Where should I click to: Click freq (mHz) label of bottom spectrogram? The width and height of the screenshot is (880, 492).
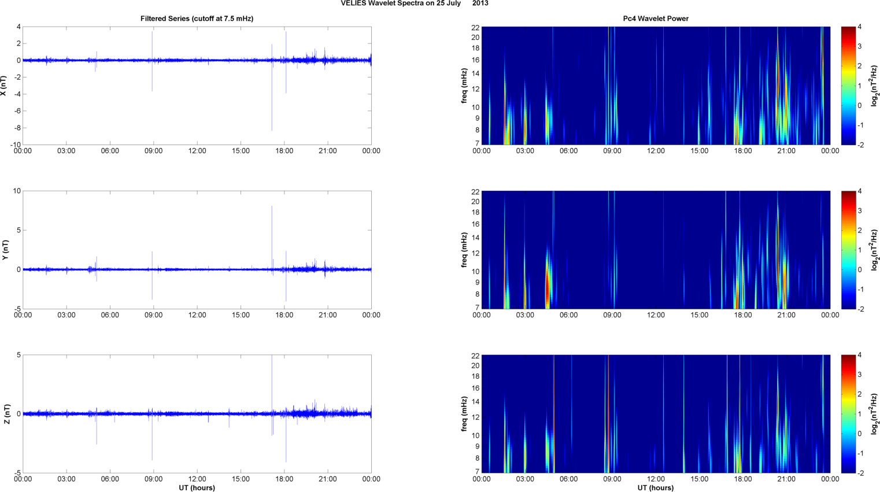click(x=464, y=414)
